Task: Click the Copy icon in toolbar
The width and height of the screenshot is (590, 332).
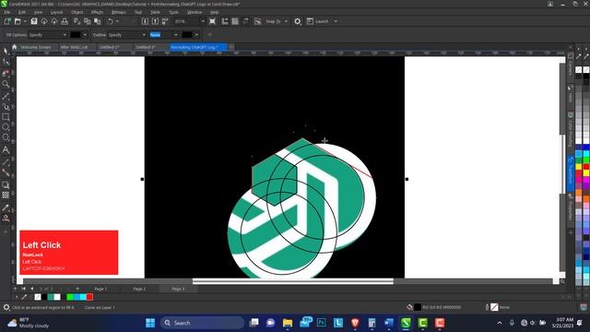Action: pyautogui.click(x=88, y=21)
